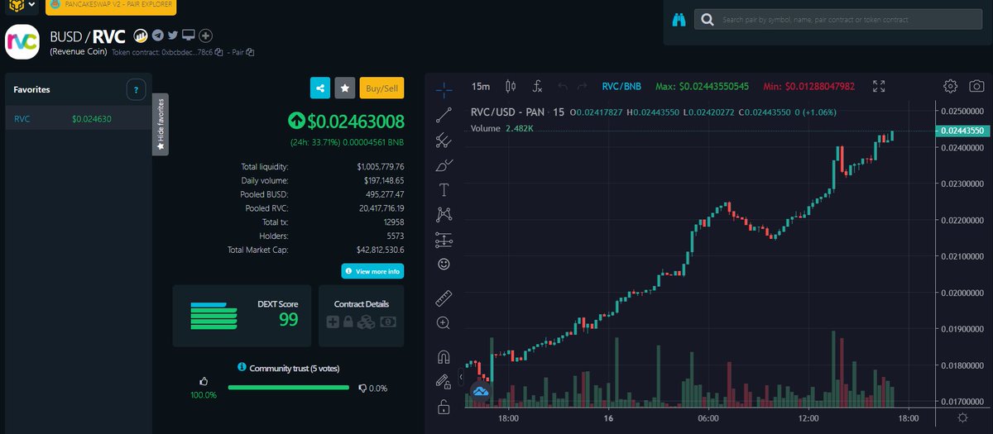Open the DEXT Score card
993x434 pixels.
[242, 316]
